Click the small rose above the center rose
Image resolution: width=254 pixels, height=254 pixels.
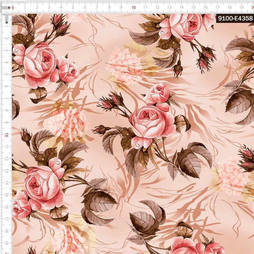157,93
